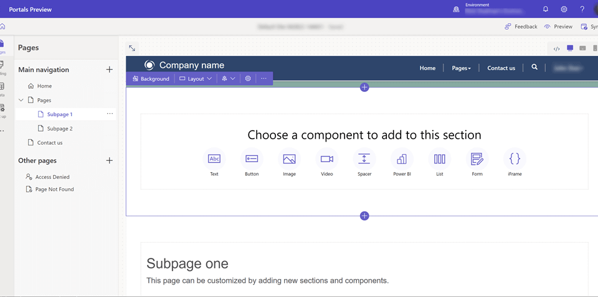
Task: Insert a Video component
Action: tap(327, 159)
